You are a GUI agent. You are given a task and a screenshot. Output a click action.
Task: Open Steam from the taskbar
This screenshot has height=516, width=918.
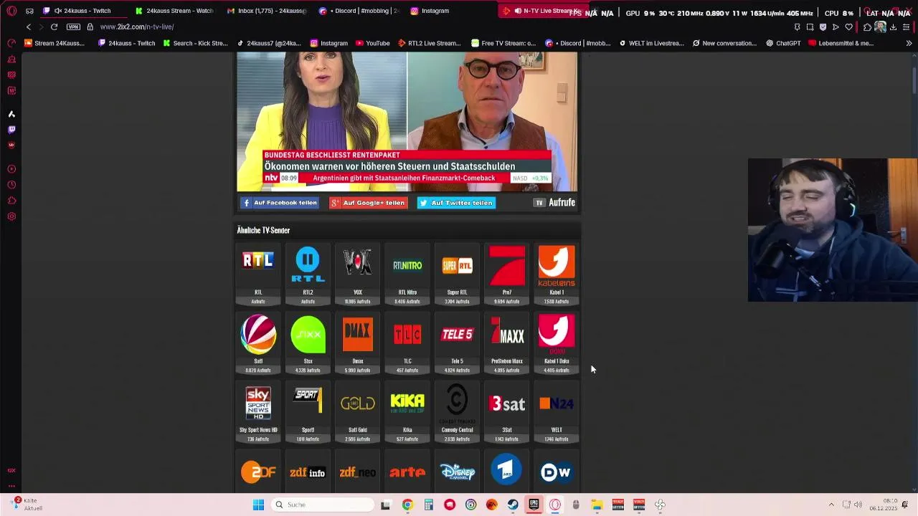[x=513, y=505]
